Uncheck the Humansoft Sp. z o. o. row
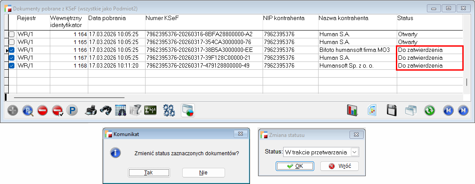475x184 pixels. coord(12,66)
